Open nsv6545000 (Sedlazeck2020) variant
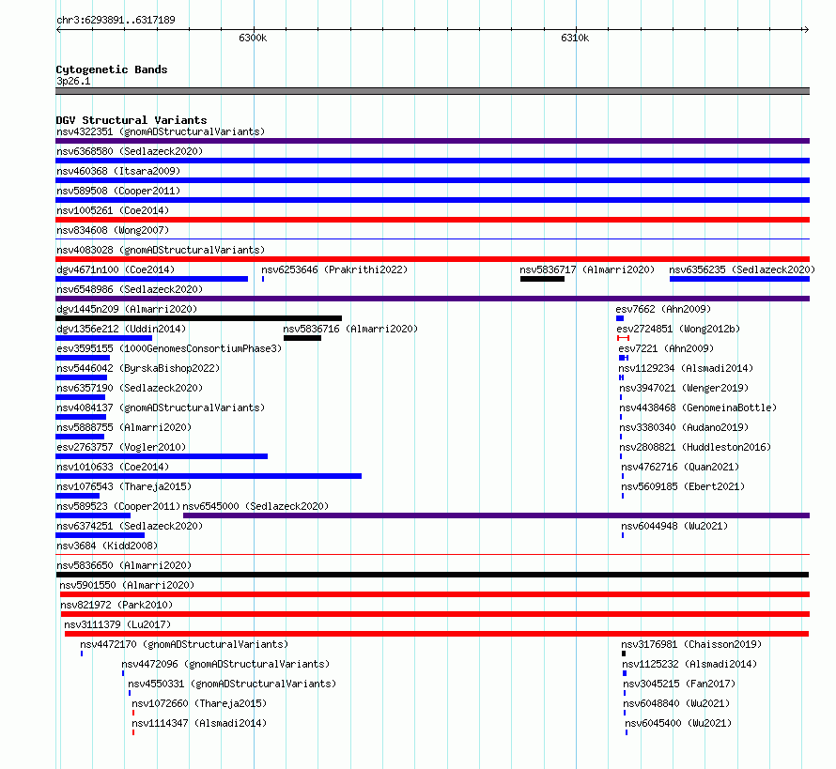 (x=255, y=506)
